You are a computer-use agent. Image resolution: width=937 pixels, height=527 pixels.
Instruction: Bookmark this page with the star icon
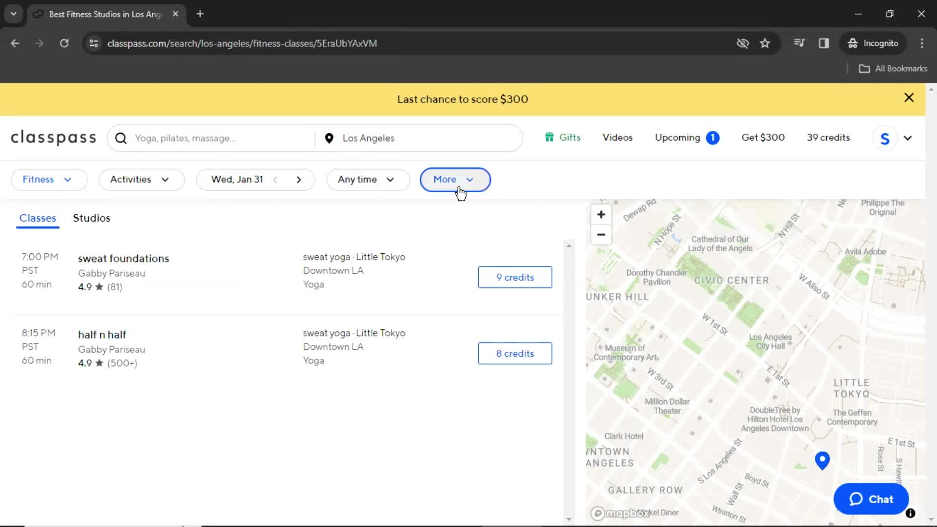pos(765,43)
